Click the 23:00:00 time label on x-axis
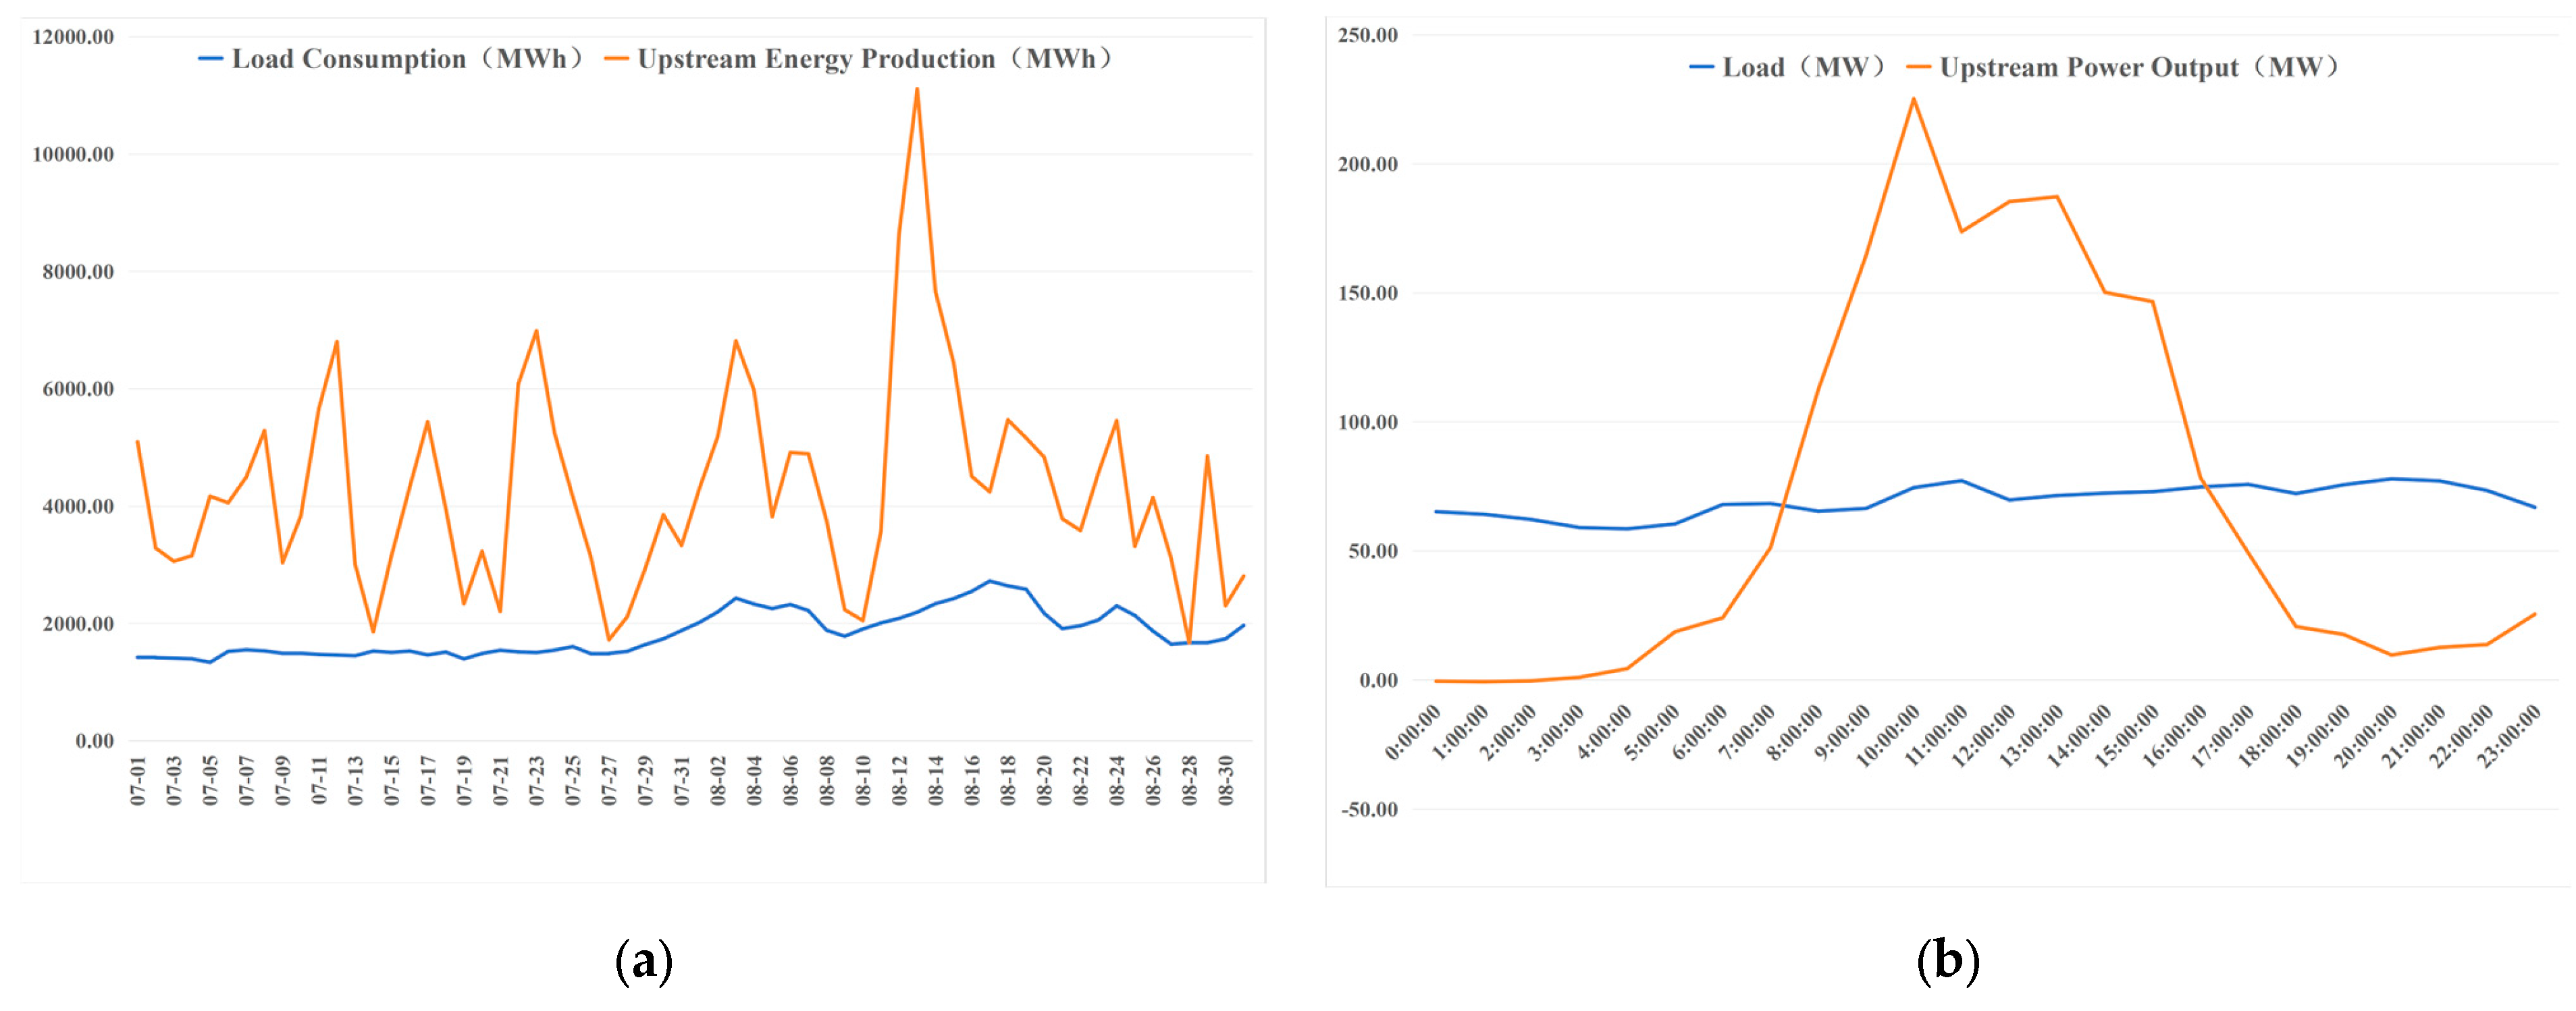The width and height of the screenshot is (2576, 1011). pos(2508,735)
